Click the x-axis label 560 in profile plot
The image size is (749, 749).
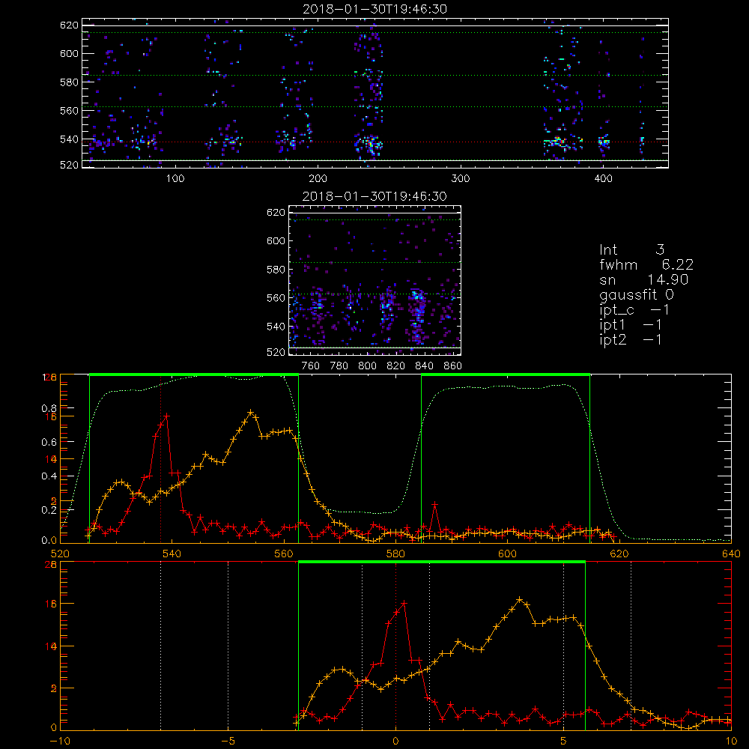coord(284,554)
